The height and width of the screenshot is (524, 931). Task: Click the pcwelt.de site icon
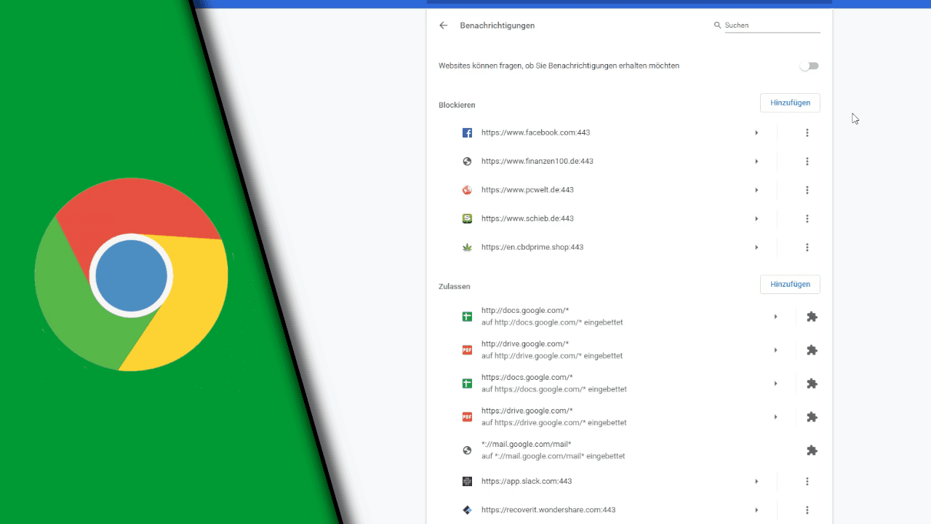[467, 190]
